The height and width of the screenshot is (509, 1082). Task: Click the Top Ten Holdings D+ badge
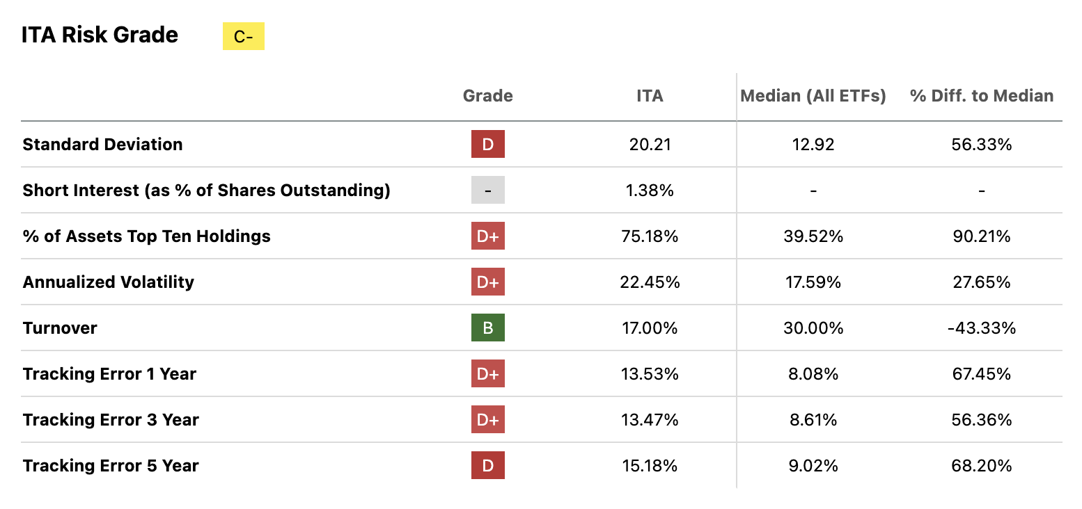tap(487, 236)
